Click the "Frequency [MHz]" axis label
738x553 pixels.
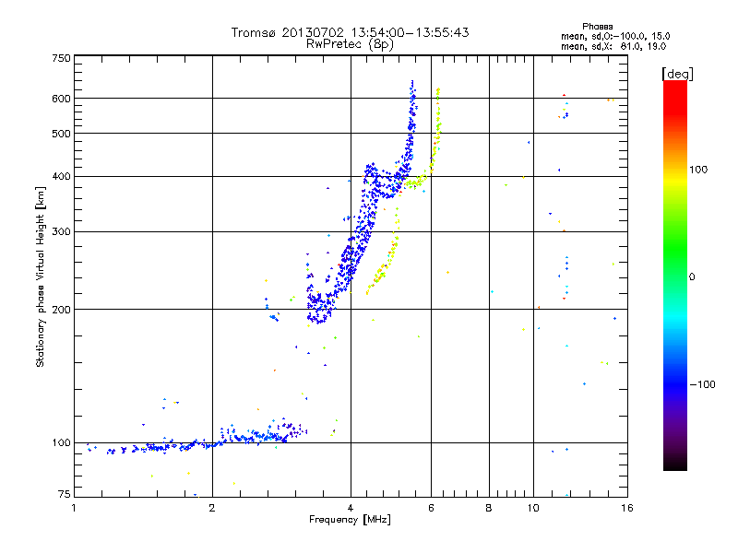pyautogui.click(x=350, y=520)
